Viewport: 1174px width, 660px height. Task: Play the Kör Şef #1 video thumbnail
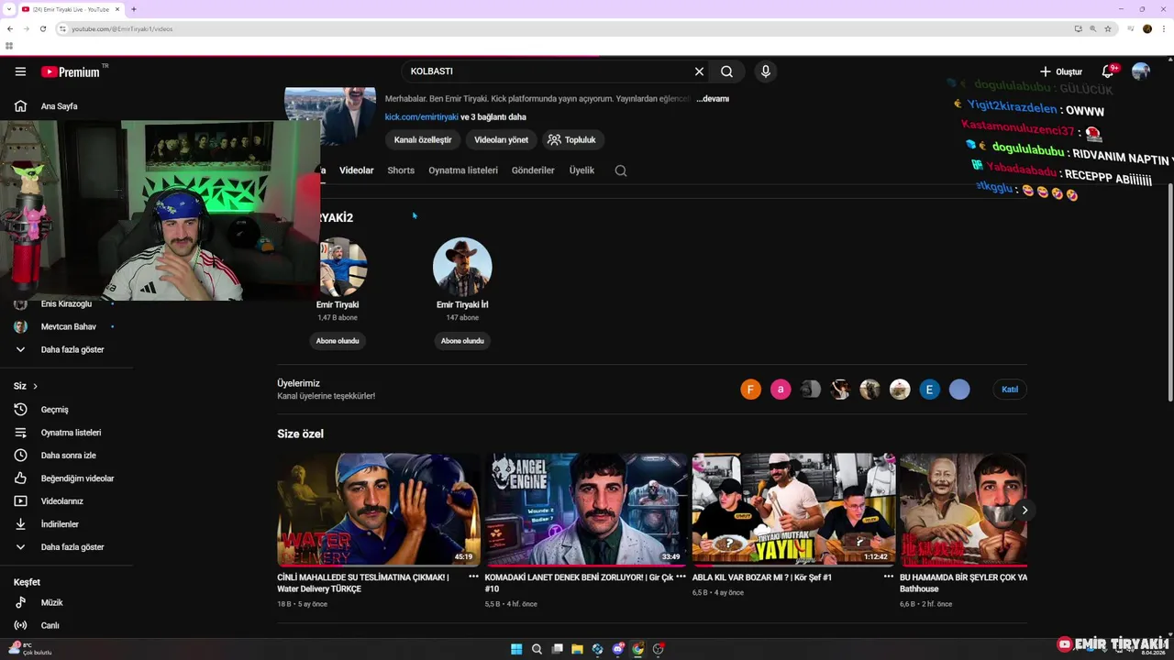pyautogui.click(x=793, y=510)
